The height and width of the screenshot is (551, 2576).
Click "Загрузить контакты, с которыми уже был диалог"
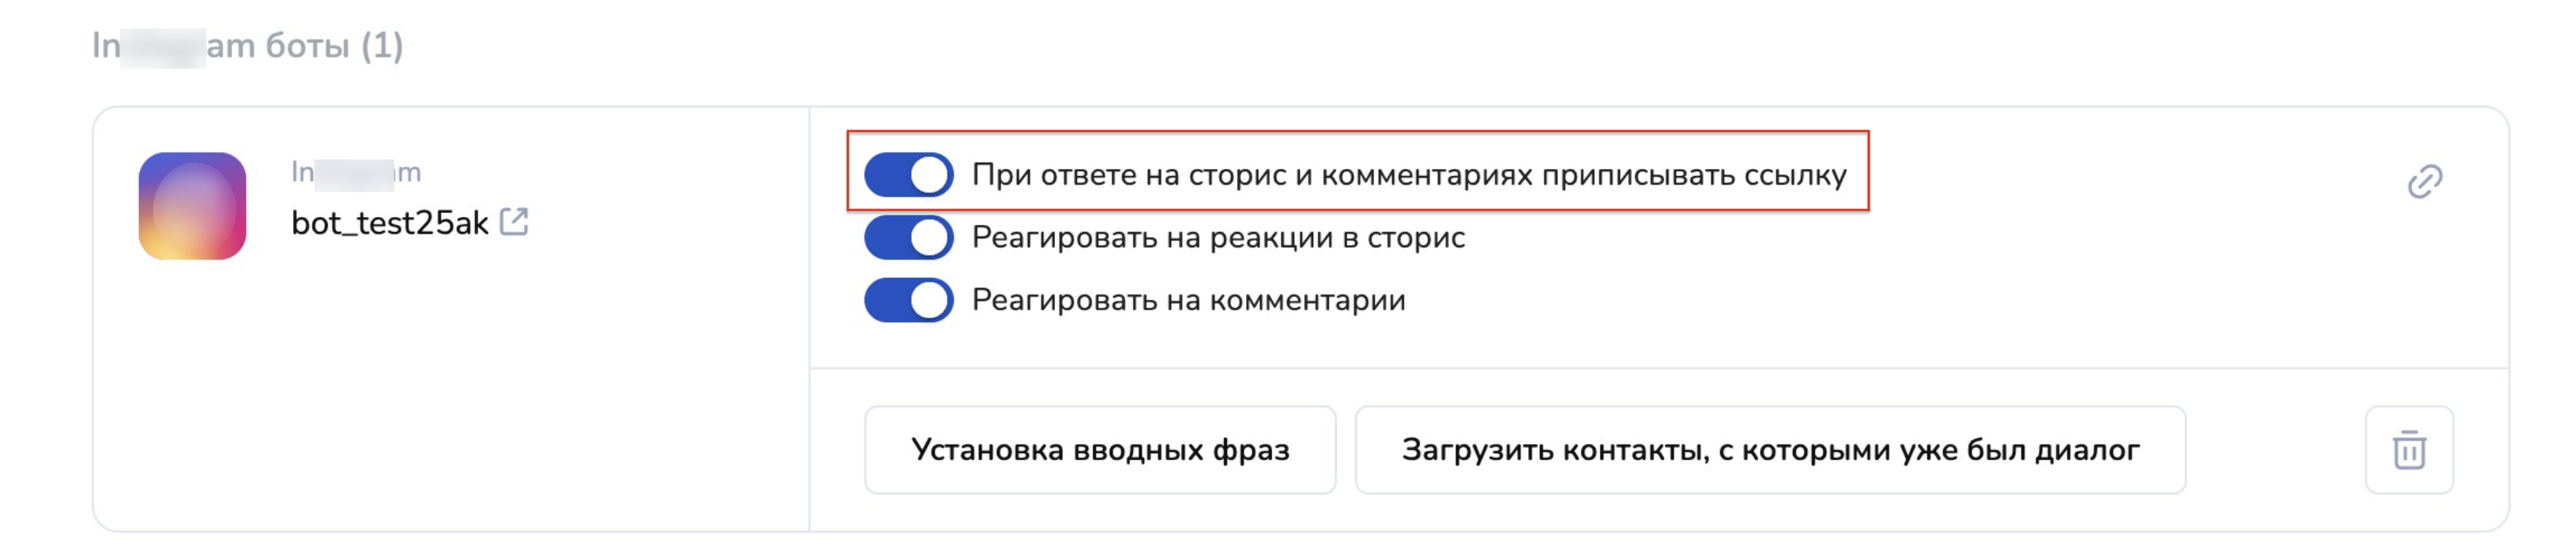pos(1770,450)
